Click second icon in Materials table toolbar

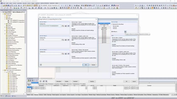(31, 81)
